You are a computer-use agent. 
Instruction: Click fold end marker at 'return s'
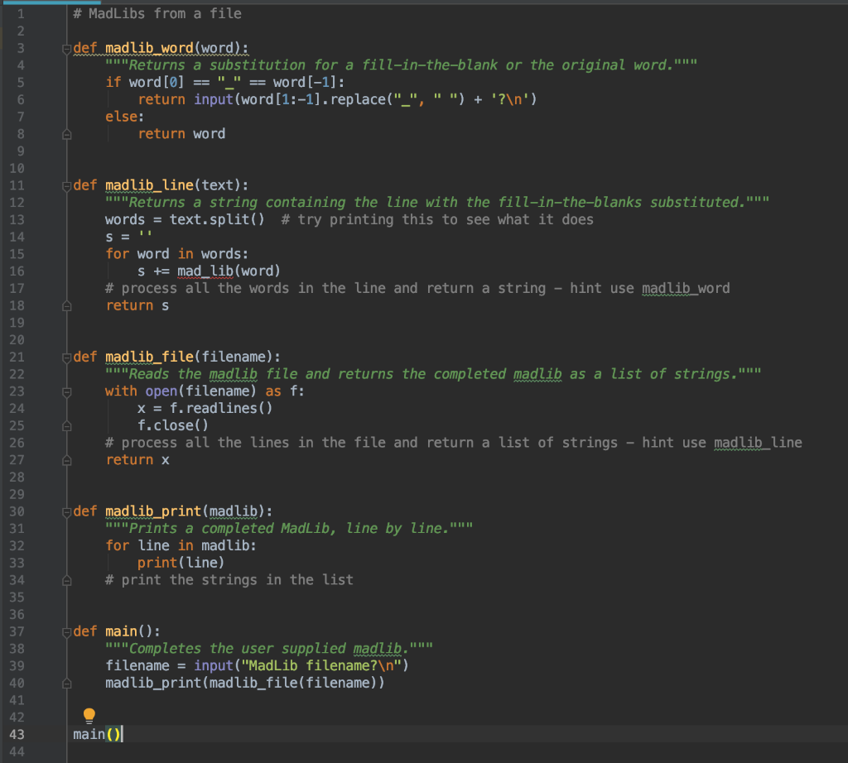click(66, 306)
